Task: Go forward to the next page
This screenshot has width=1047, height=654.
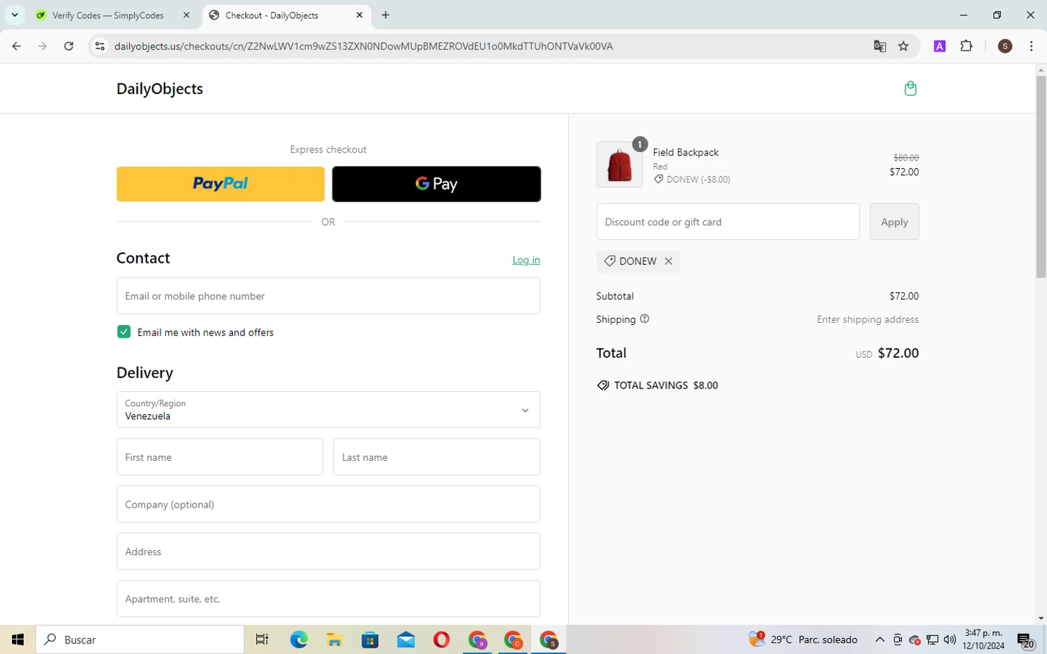Action: (43, 46)
